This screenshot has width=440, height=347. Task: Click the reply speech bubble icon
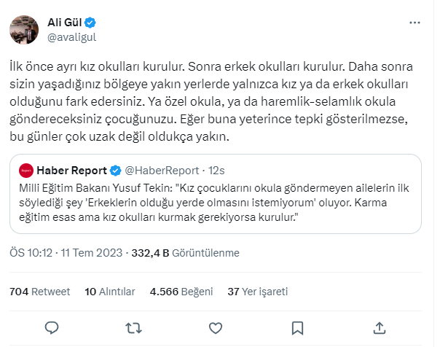coord(52,327)
